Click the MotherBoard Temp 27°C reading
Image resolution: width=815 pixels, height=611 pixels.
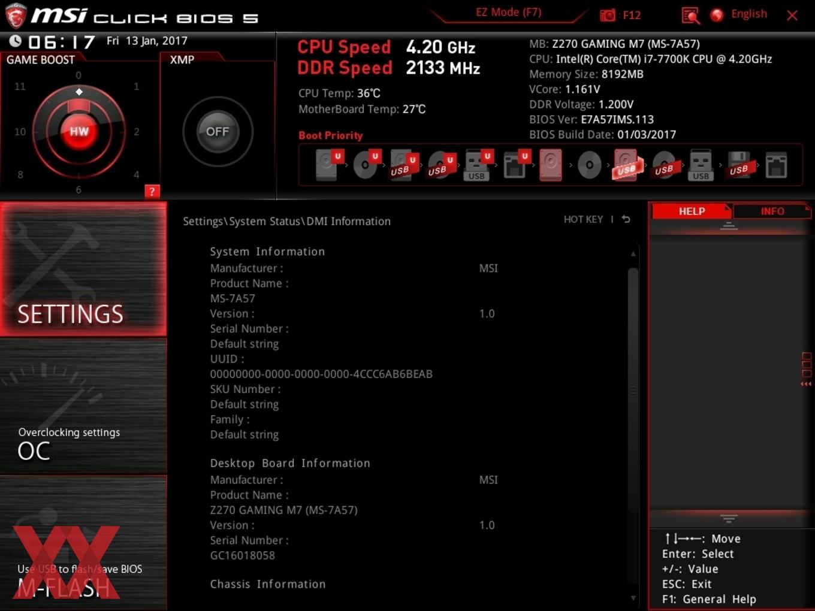pyautogui.click(x=362, y=109)
